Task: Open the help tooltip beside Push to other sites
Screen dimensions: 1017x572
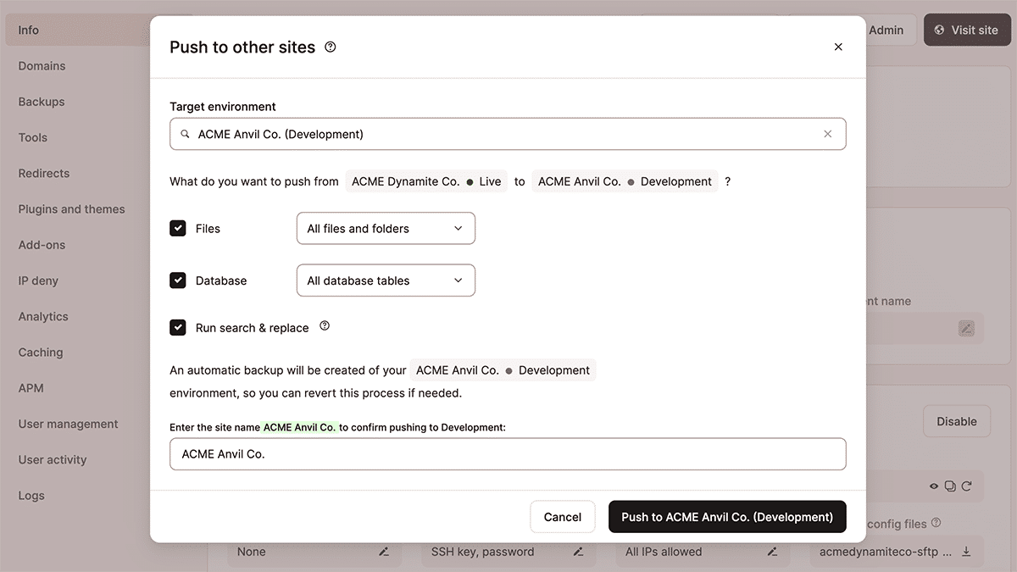Action: (330, 47)
